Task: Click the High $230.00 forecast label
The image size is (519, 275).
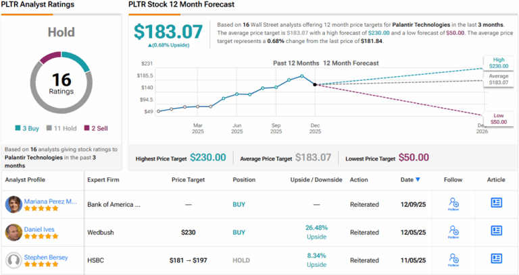Action: 499,62
